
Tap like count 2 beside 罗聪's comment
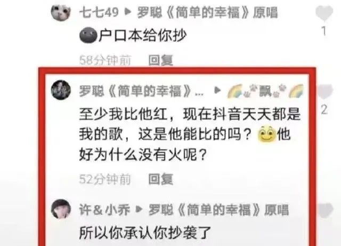pos(324,109)
